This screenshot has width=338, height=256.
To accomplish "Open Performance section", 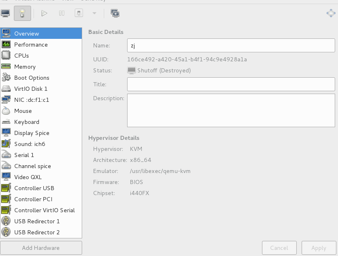I will [x=41, y=45].
